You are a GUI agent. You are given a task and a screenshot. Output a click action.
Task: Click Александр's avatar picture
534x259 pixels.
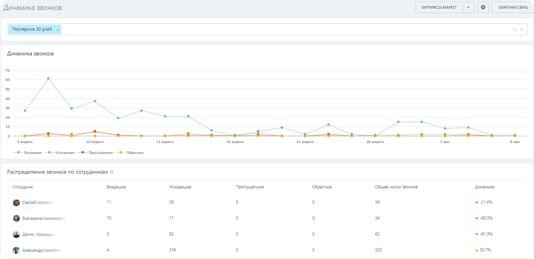click(x=16, y=250)
